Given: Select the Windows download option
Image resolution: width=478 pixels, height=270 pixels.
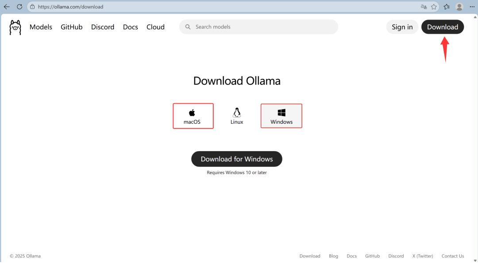Looking at the screenshot, I should [x=281, y=116].
